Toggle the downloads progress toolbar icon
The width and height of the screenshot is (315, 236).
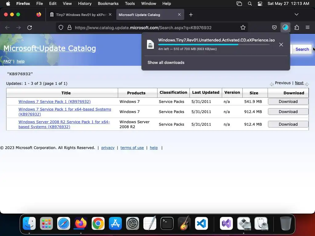(285, 27)
